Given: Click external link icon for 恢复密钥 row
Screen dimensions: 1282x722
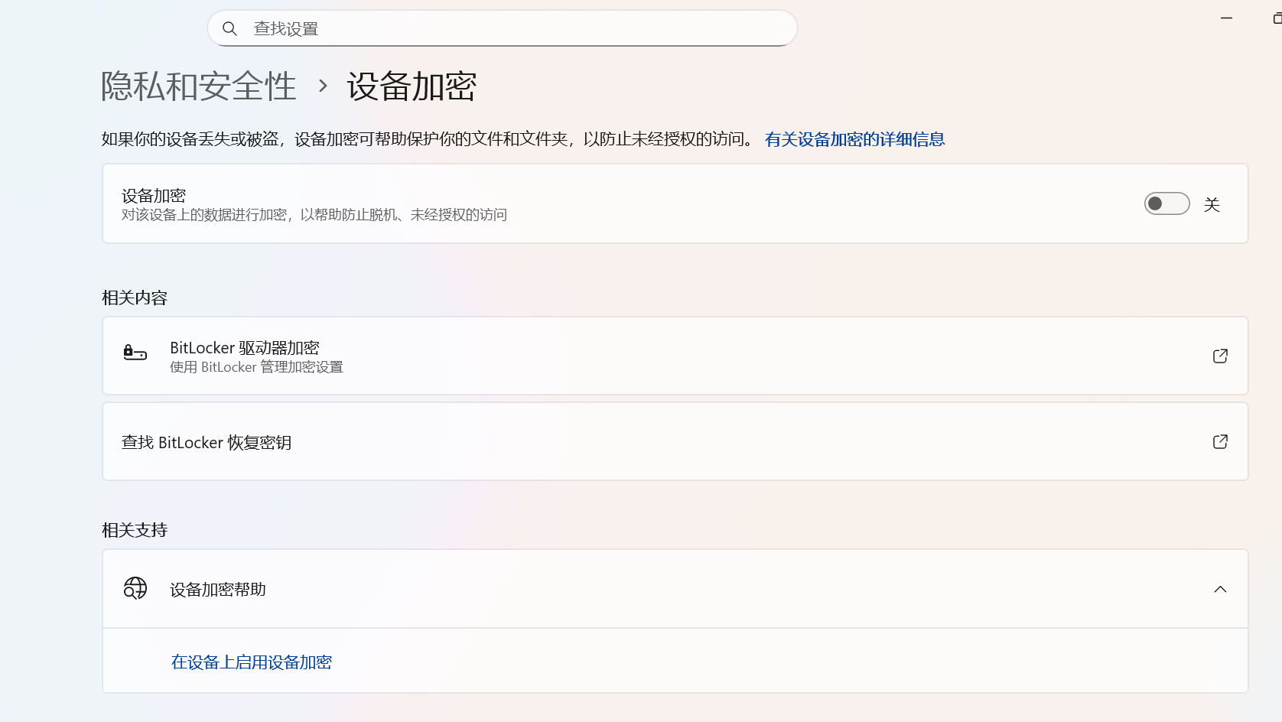Looking at the screenshot, I should tap(1220, 442).
